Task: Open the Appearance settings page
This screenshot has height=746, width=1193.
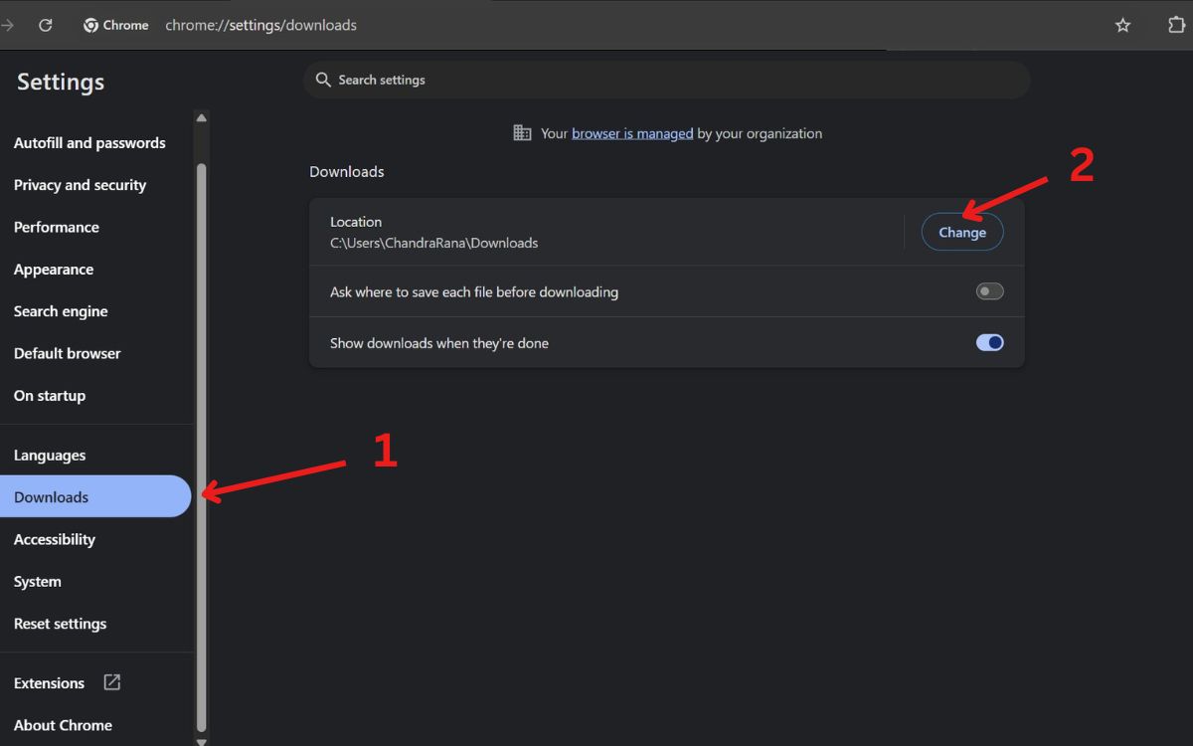Action: [54, 270]
